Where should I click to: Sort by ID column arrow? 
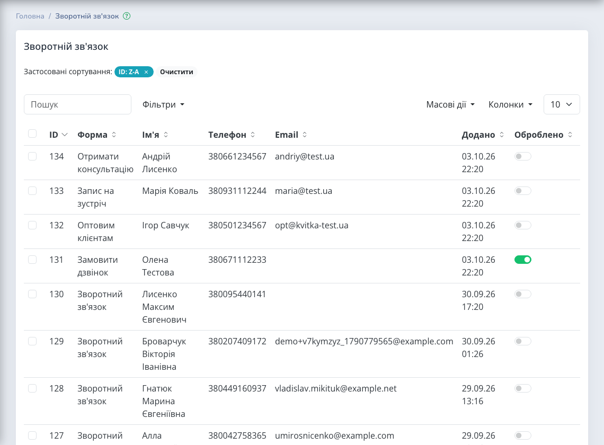(65, 135)
